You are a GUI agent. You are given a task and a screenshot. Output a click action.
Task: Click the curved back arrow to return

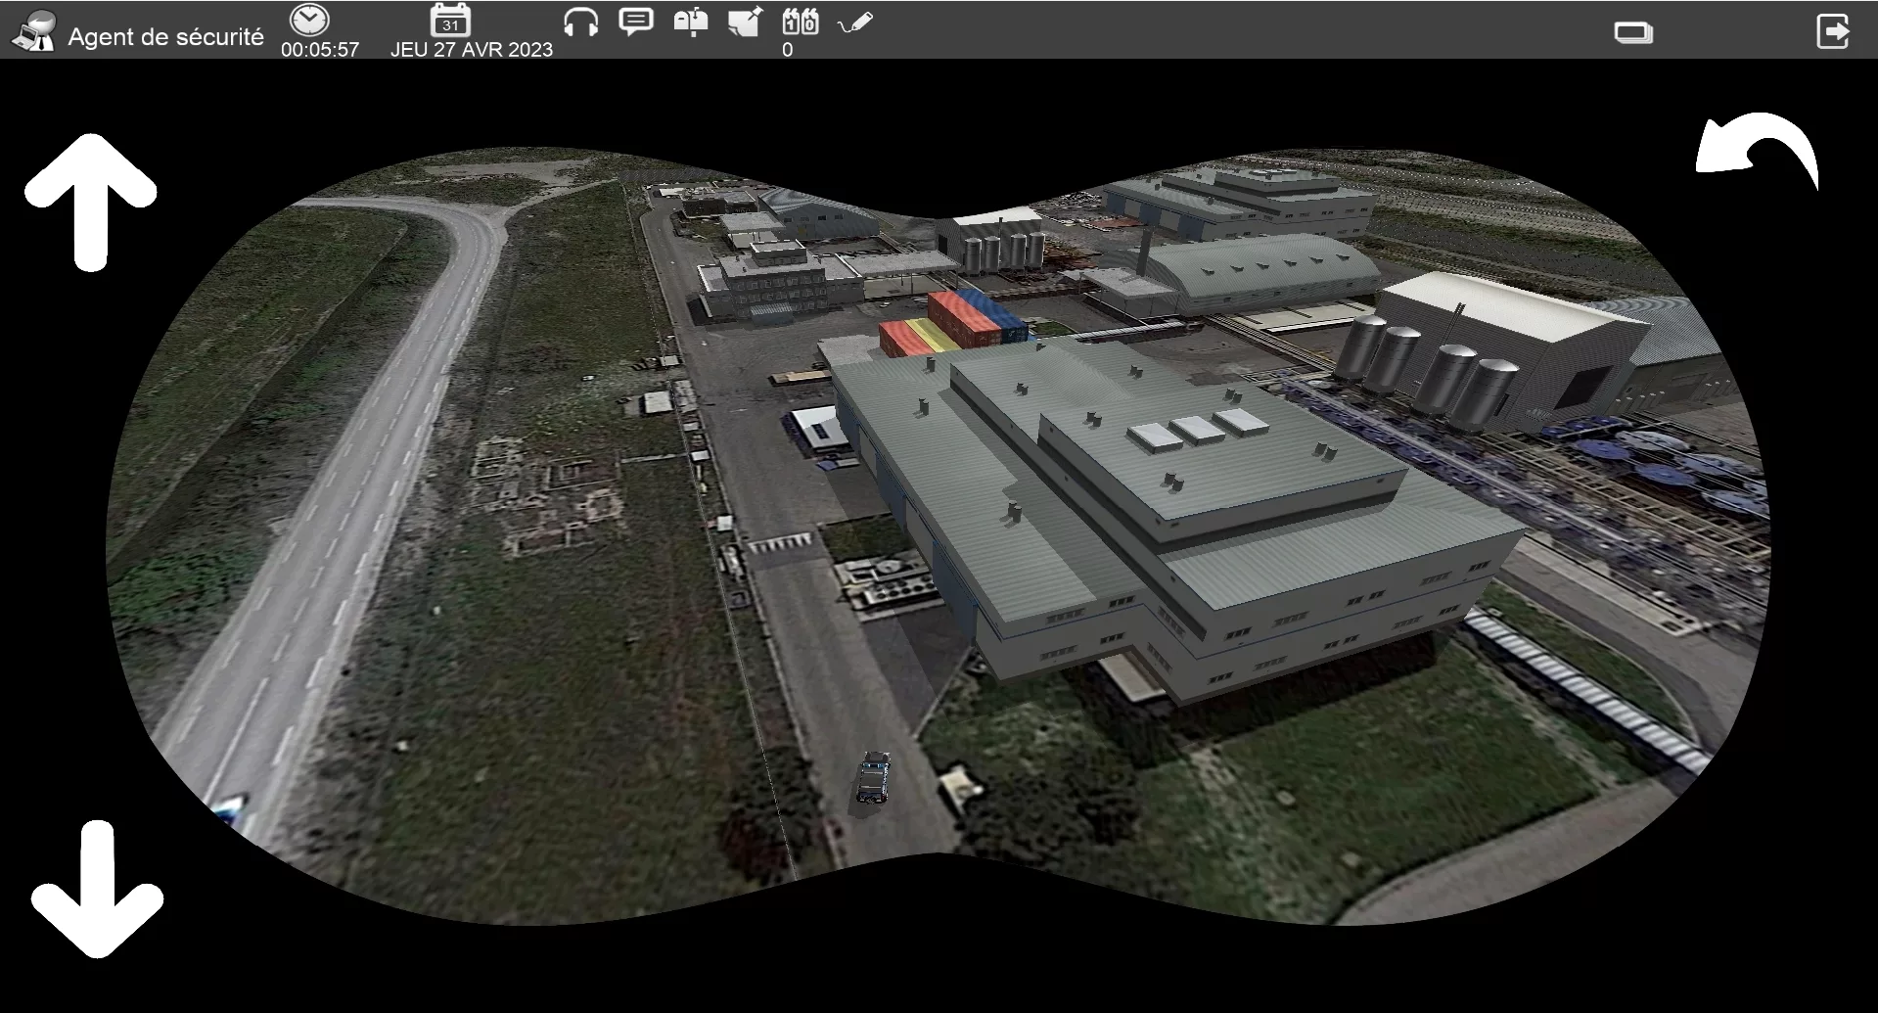point(1758,151)
